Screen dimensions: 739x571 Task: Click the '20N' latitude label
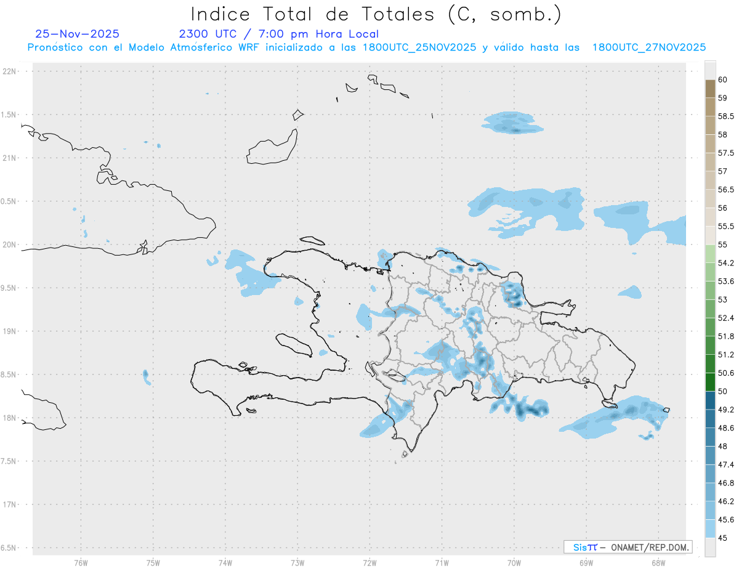click(x=10, y=245)
